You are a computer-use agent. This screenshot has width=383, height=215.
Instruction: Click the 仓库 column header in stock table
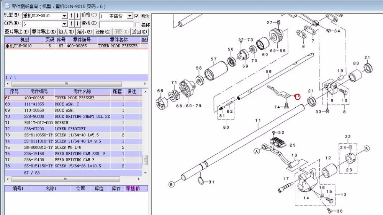click(80, 189)
